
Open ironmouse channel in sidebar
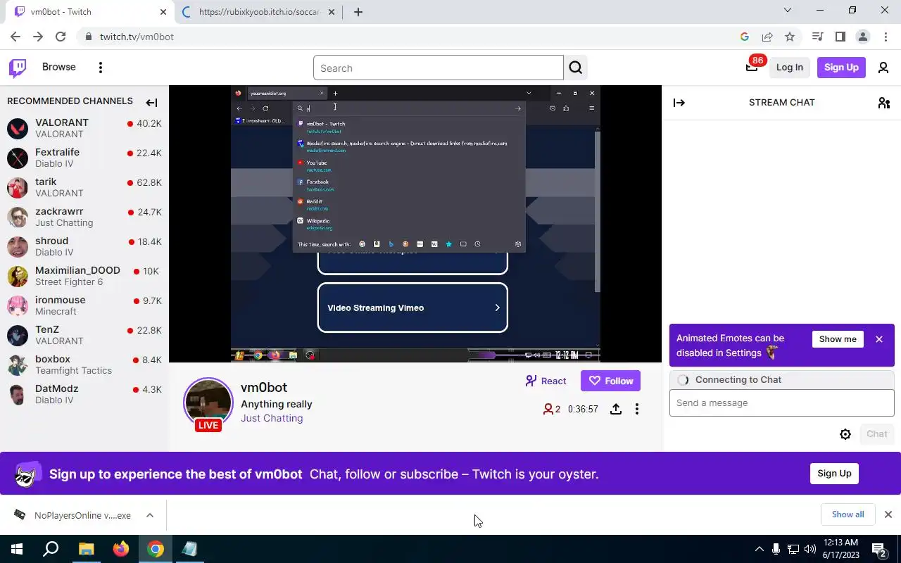click(84, 305)
